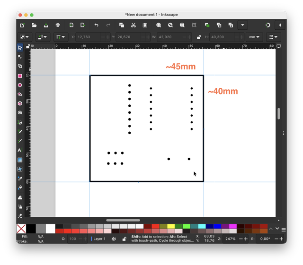Viewport: 303px width, 265px height.
Task: Click the Undo arrow
Action: 97,25
